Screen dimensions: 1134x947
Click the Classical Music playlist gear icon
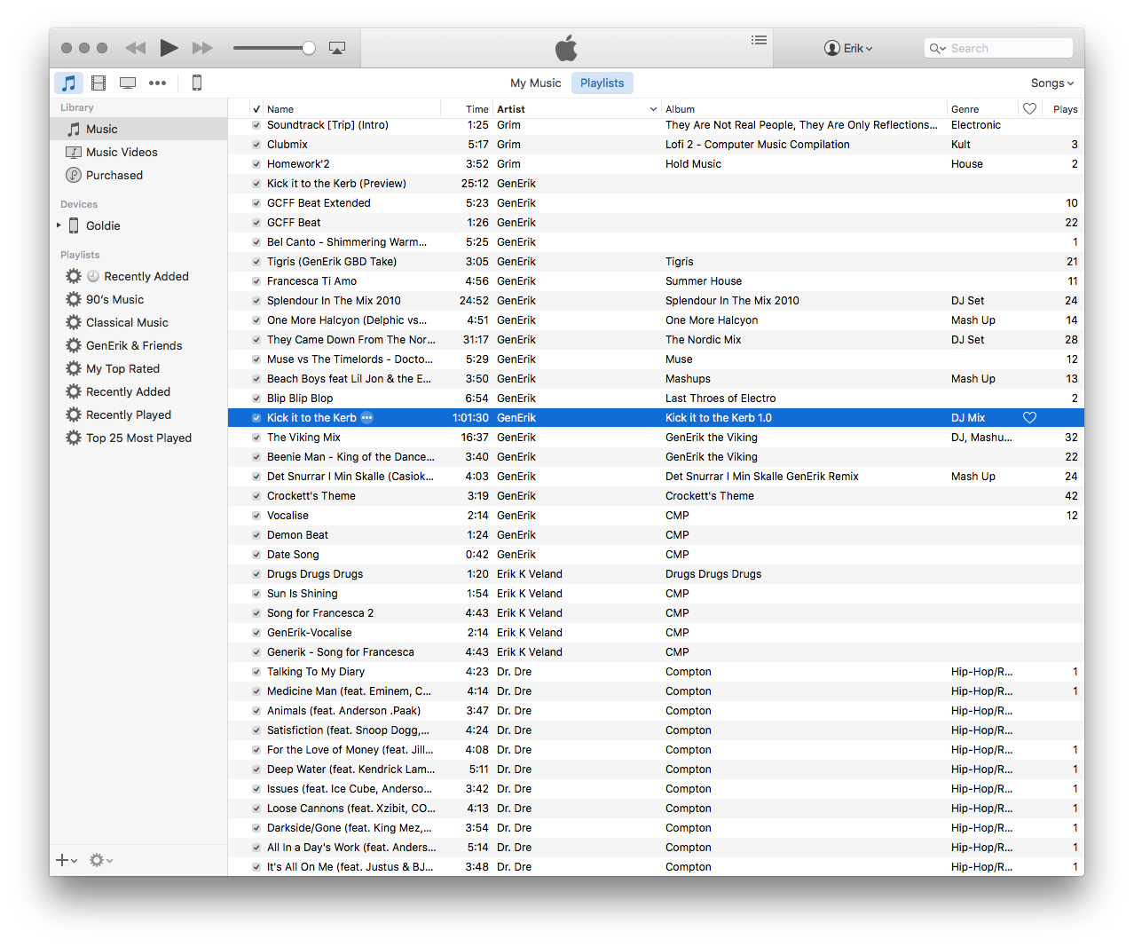tap(74, 322)
